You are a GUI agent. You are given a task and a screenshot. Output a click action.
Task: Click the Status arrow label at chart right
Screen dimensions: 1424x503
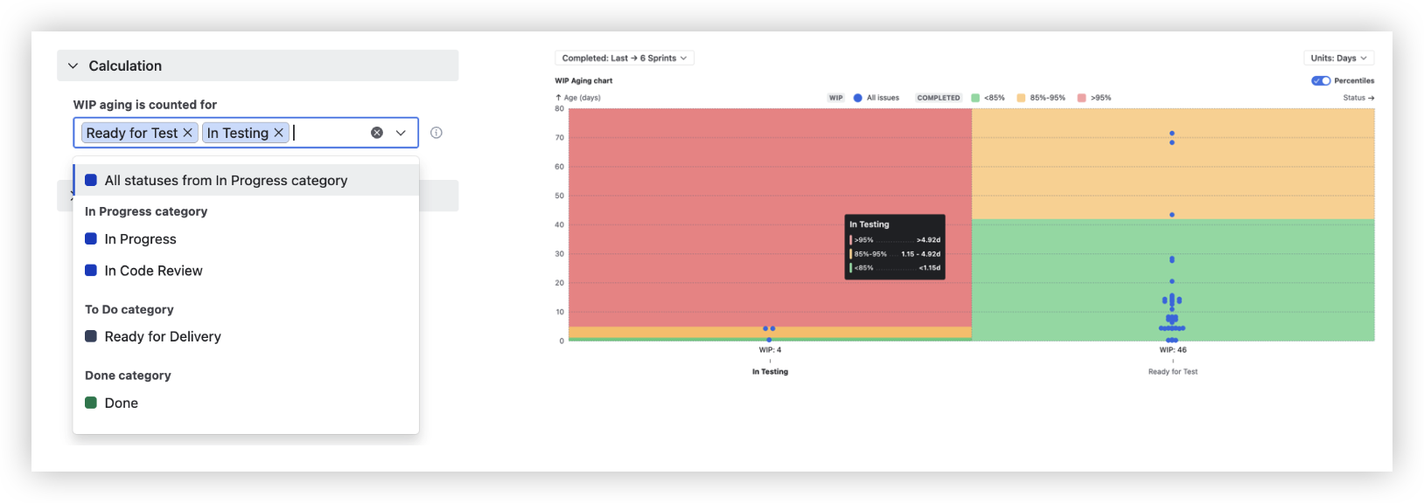pos(1358,98)
